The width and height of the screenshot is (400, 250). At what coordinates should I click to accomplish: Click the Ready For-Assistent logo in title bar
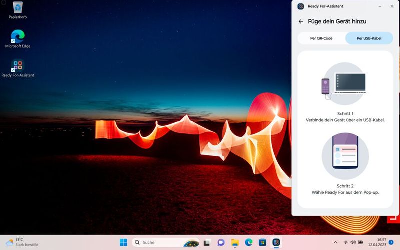click(x=301, y=6)
